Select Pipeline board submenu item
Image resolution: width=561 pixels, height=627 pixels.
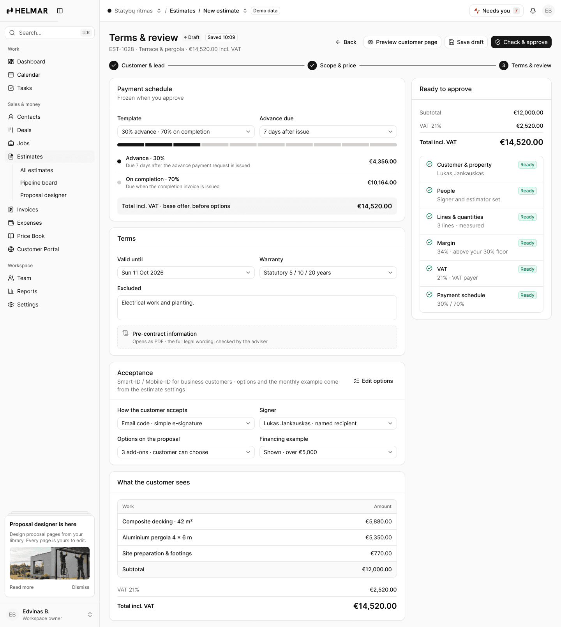tap(39, 183)
